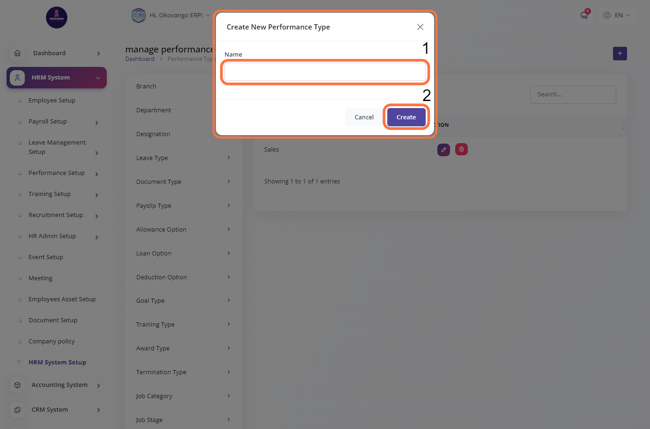This screenshot has height=429, width=650.
Task: Collapse the HRM System menu
Action: click(x=98, y=78)
